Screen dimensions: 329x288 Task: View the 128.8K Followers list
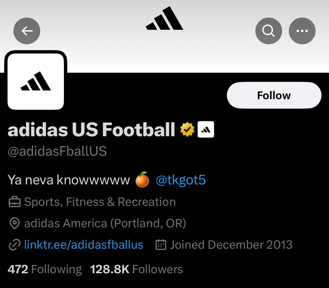[x=136, y=269]
